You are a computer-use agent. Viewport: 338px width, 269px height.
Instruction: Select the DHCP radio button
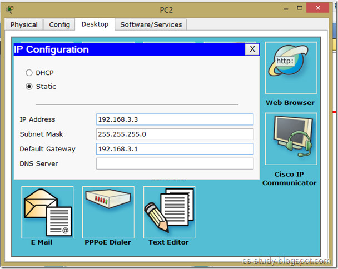(29, 73)
